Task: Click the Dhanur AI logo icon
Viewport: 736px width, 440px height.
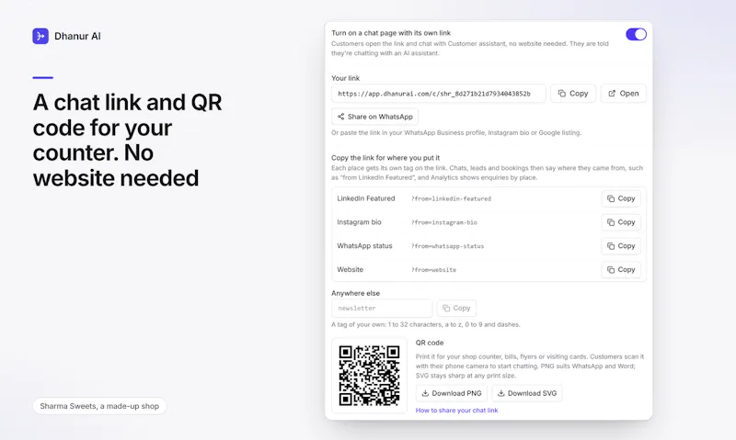Action: (x=40, y=36)
